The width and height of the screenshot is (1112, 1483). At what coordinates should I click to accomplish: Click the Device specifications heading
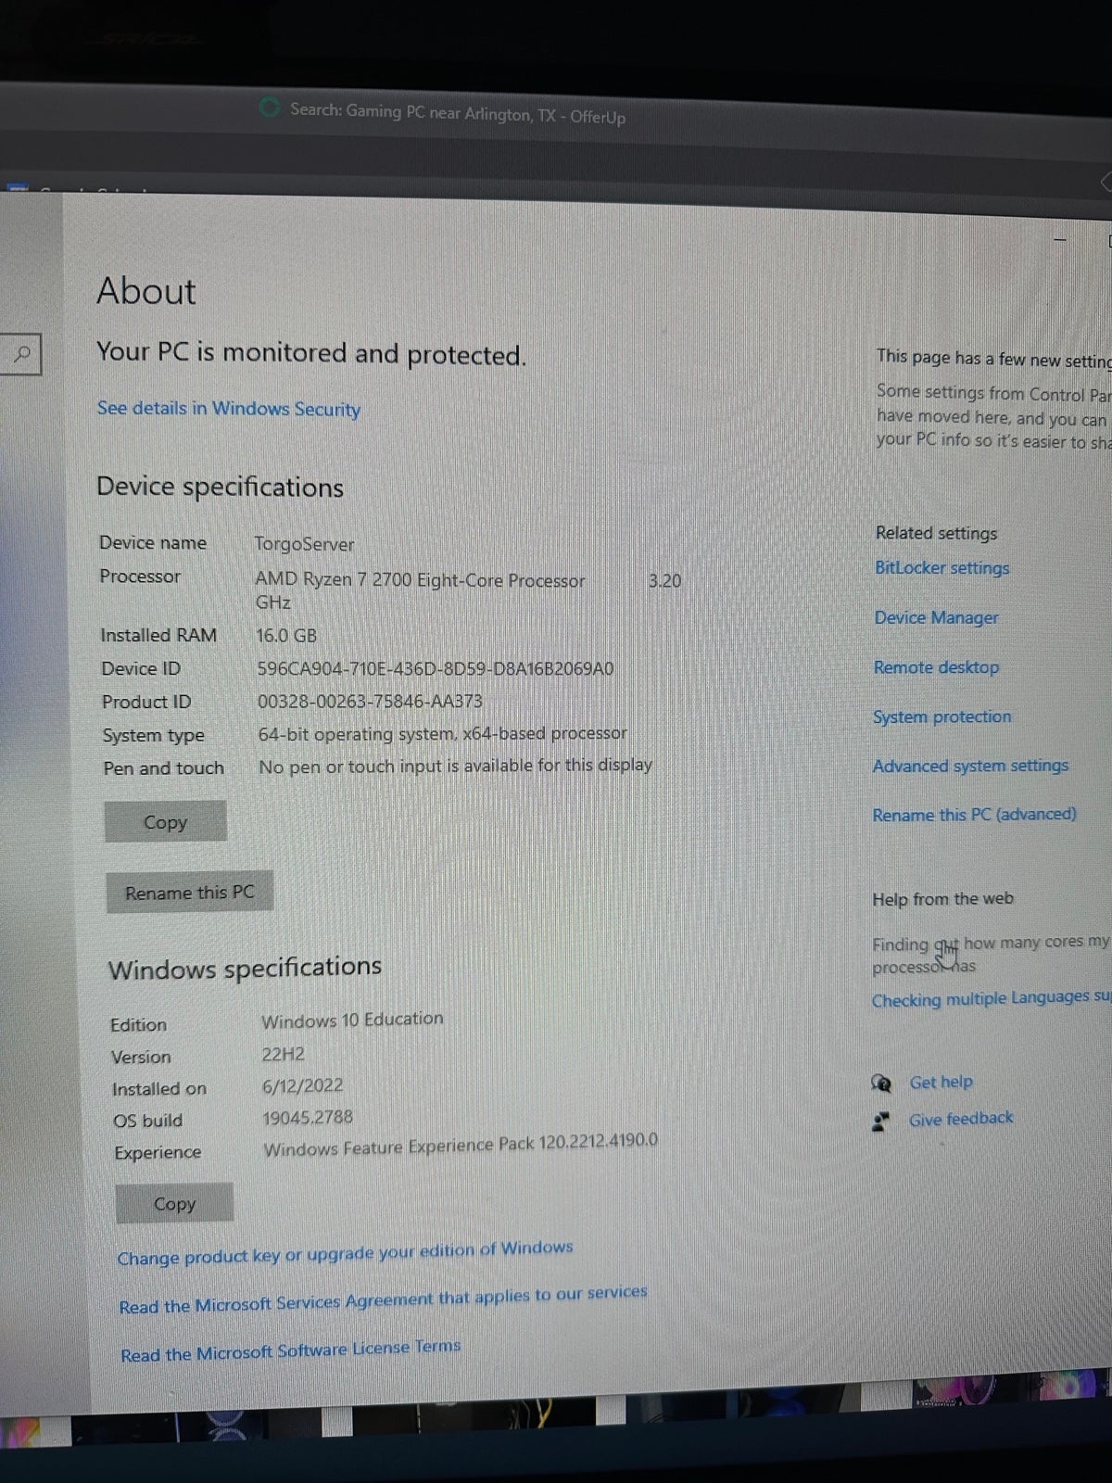coord(220,487)
